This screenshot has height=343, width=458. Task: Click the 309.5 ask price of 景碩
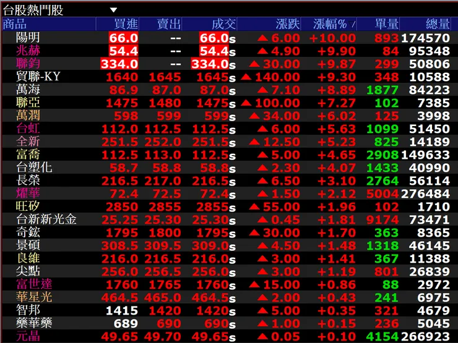(163, 246)
